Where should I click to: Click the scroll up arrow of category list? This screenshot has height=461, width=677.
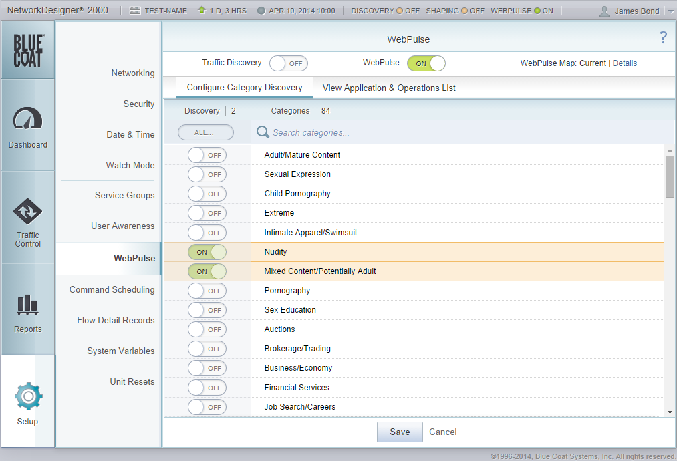click(670, 150)
